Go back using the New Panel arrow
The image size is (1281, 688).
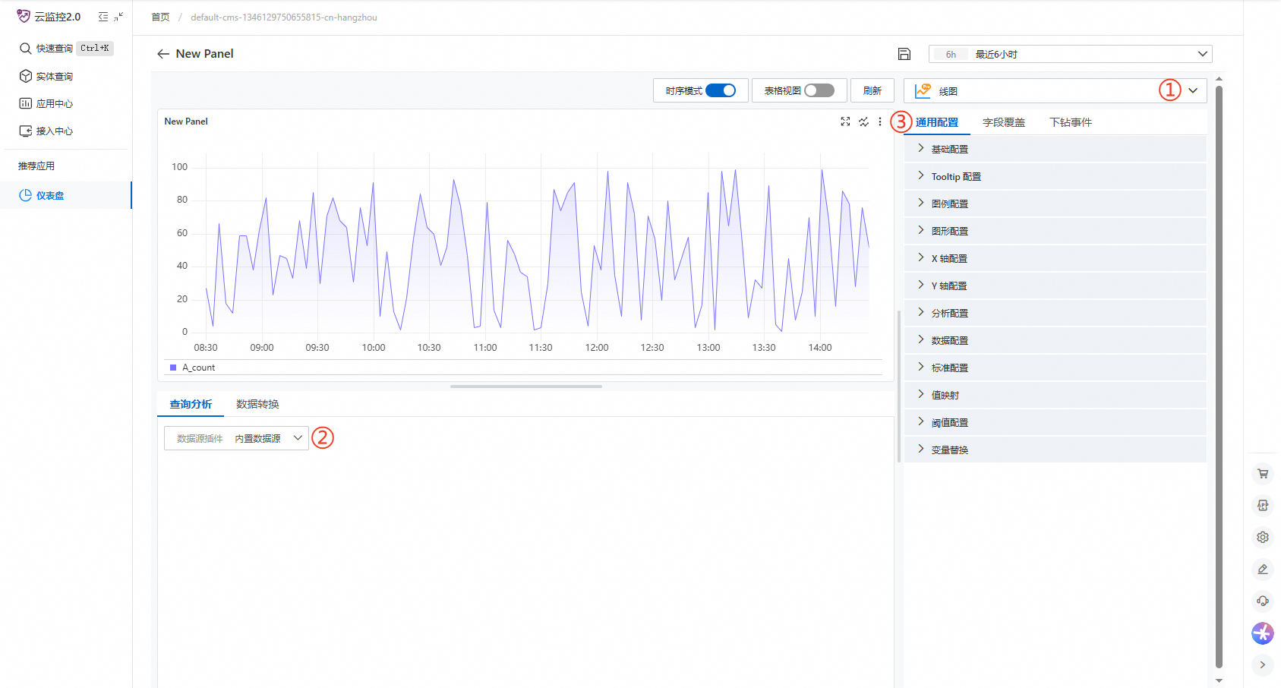(162, 54)
